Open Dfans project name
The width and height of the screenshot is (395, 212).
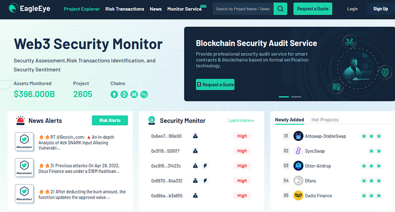point(311,181)
